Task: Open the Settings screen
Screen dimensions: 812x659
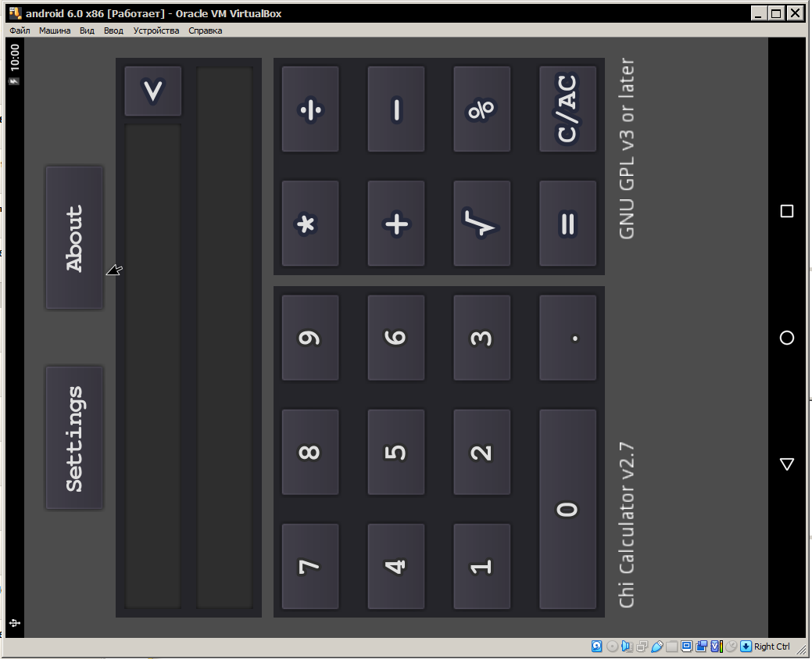Action: pyautogui.click(x=74, y=438)
